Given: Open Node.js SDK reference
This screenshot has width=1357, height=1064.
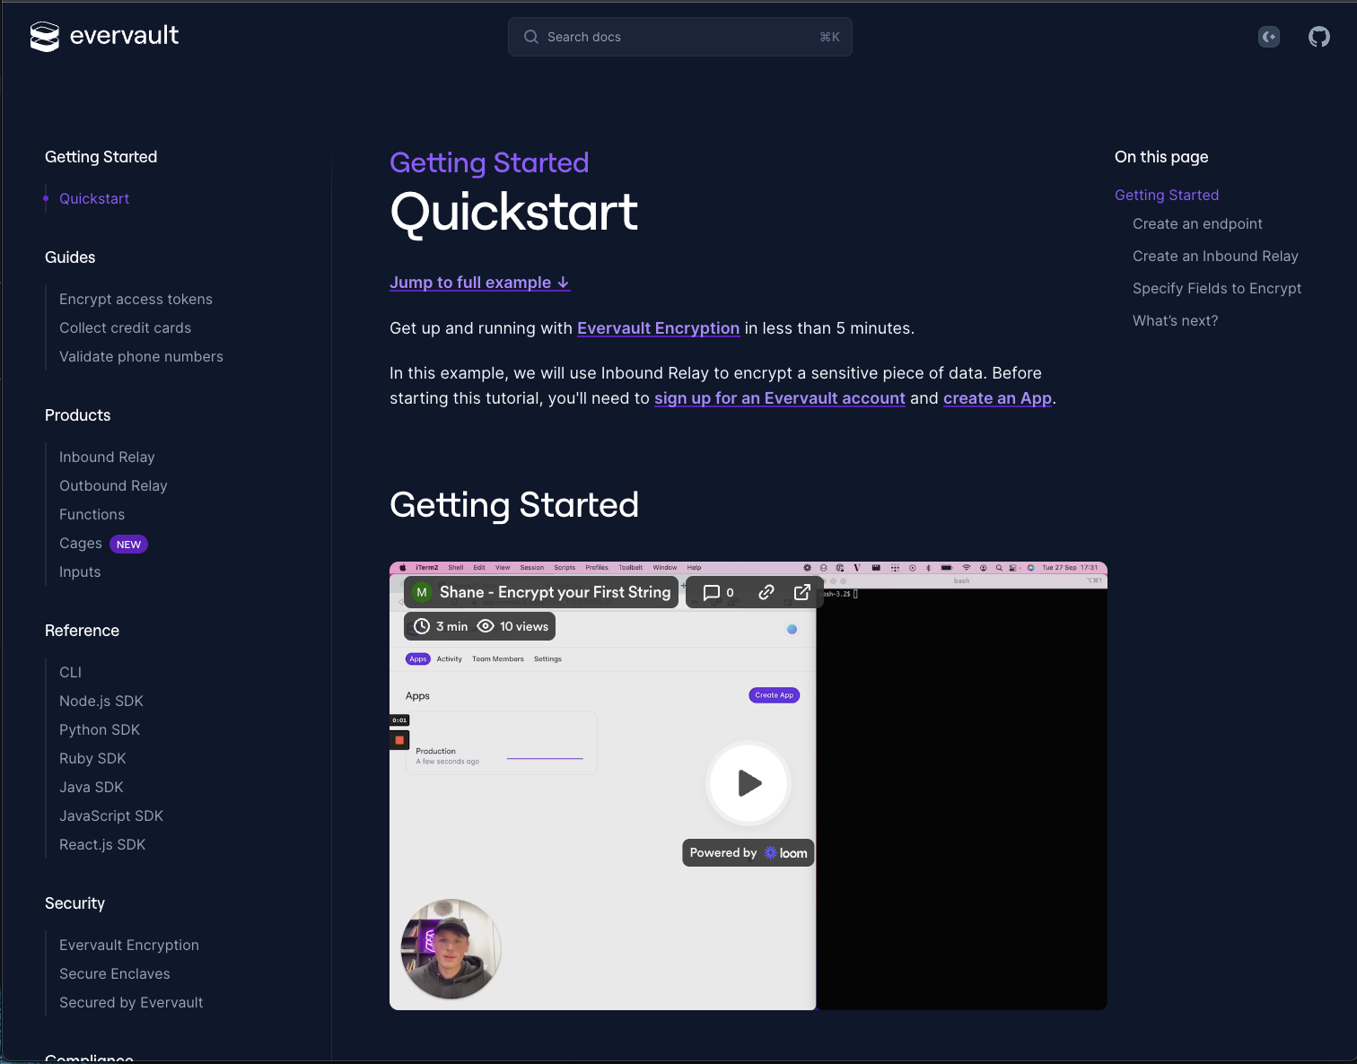Looking at the screenshot, I should tap(101, 702).
